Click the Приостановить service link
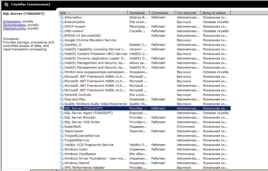Viewport: 268px width, 171px height. click(14, 25)
